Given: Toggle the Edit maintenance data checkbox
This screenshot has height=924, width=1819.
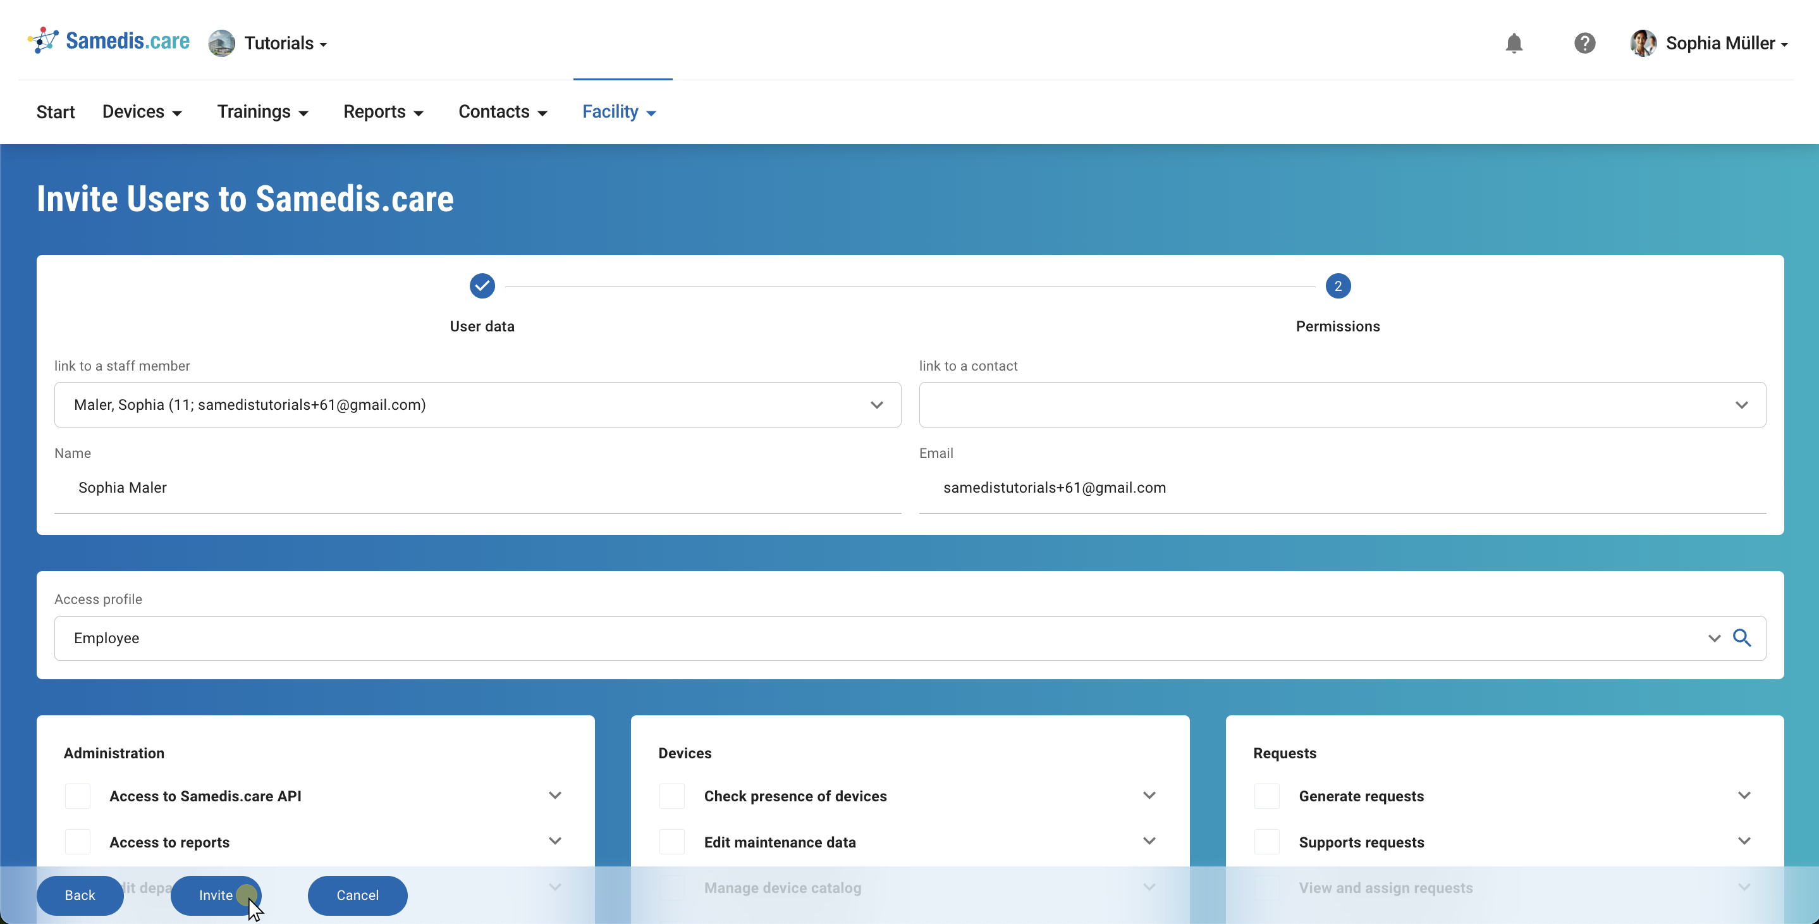Looking at the screenshot, I should (x=672, y=842).
